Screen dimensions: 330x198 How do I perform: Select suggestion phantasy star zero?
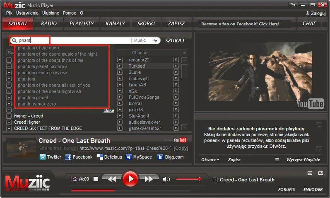(x=37, y=104)
